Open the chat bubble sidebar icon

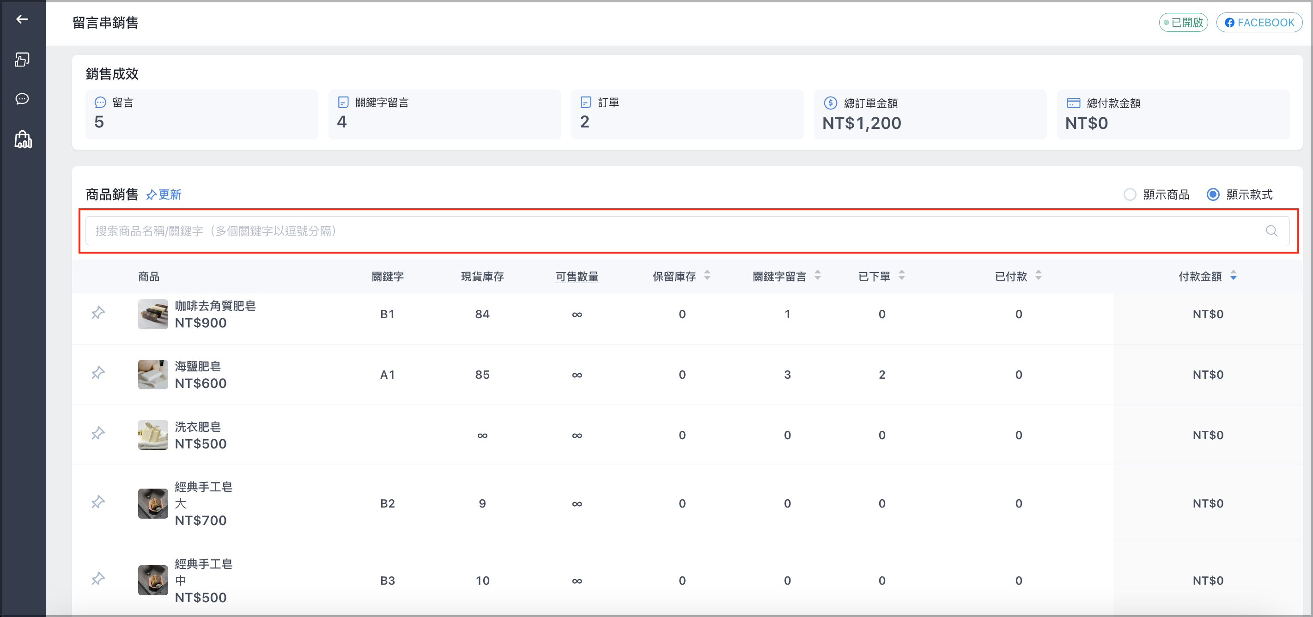(22, 99)
